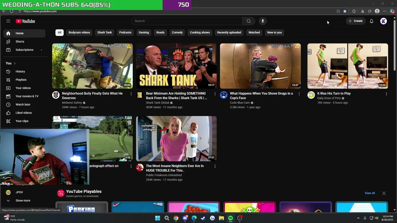The image size is (397, 223).
Task: Open Your videos in the sidebar
Action: pyautogui.click(x=25, y=88)
